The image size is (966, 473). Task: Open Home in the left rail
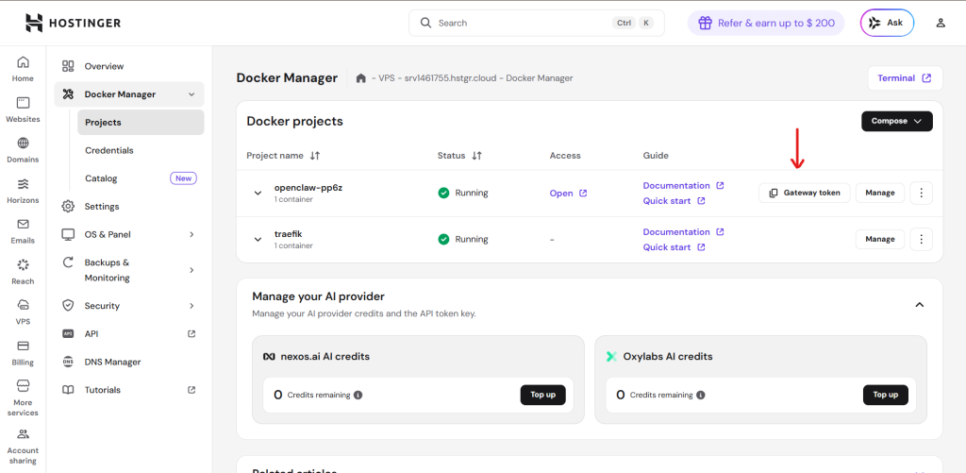(23, 69)
